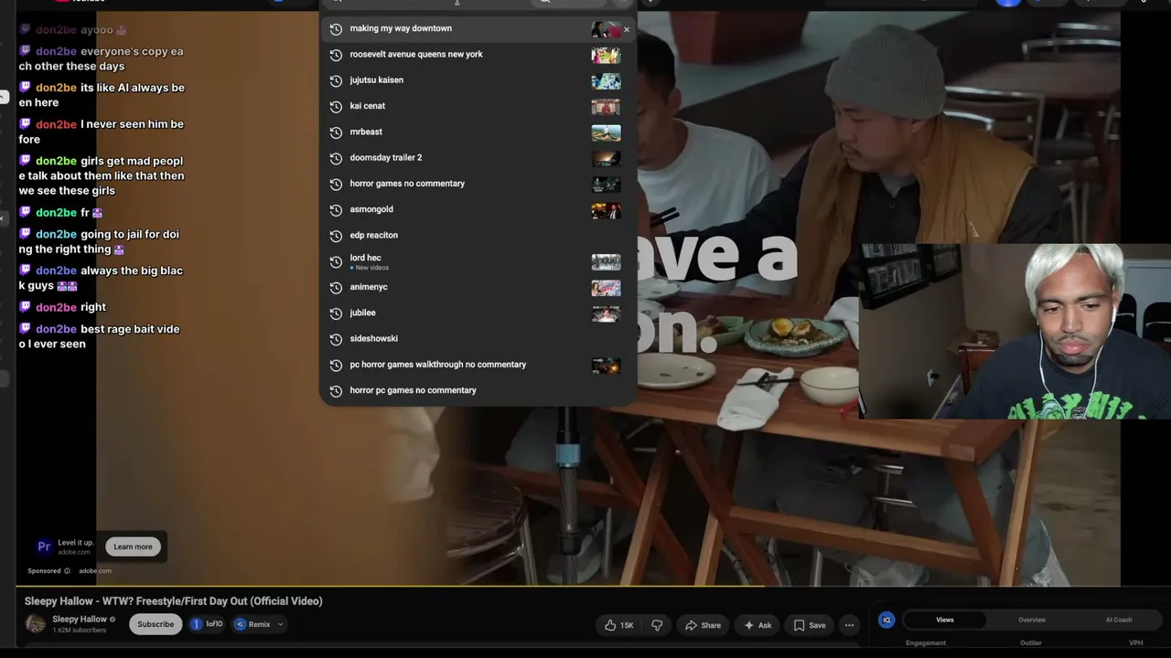Like the video with 15K likes
Screen dimensions: 1171x658
pos(618,625)
